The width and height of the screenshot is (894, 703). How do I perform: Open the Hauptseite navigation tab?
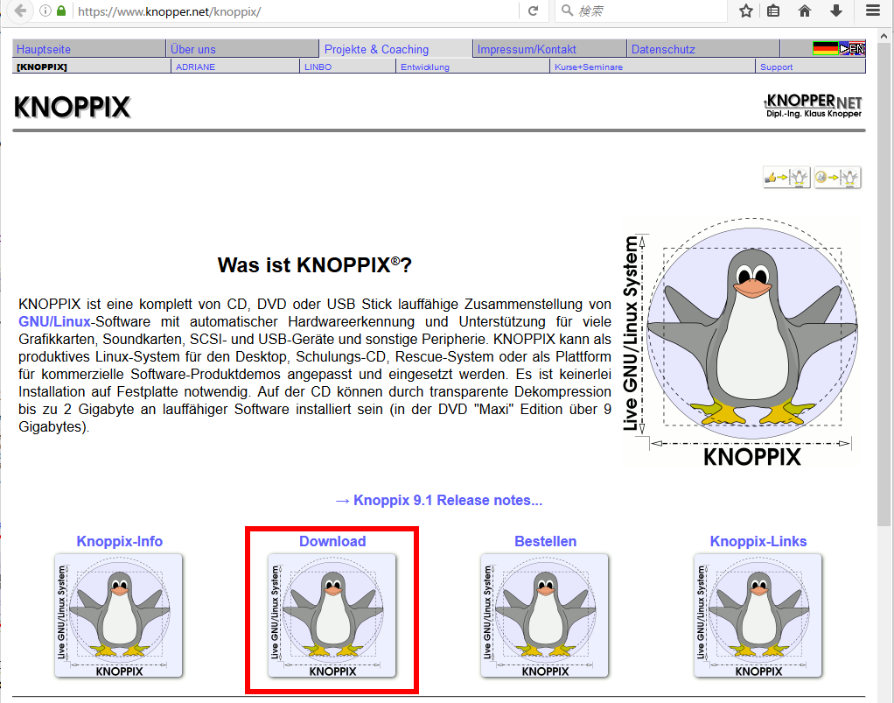(88, 49)
